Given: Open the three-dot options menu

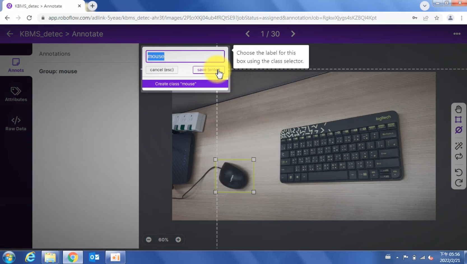Looking at the screenshot, I should [457, 34].
